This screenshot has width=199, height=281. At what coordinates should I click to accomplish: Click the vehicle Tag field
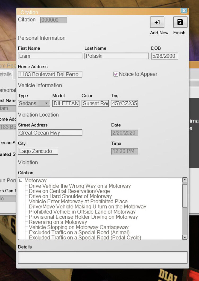coord(124,104)
